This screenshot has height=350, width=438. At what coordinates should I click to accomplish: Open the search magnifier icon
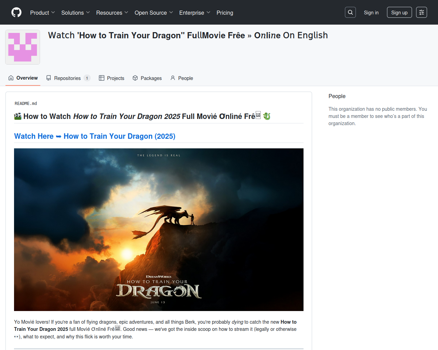(350, 12)
